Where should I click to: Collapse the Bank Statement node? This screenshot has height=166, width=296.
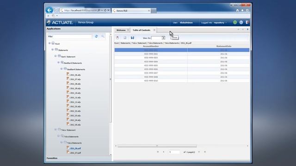pos(55,56)
